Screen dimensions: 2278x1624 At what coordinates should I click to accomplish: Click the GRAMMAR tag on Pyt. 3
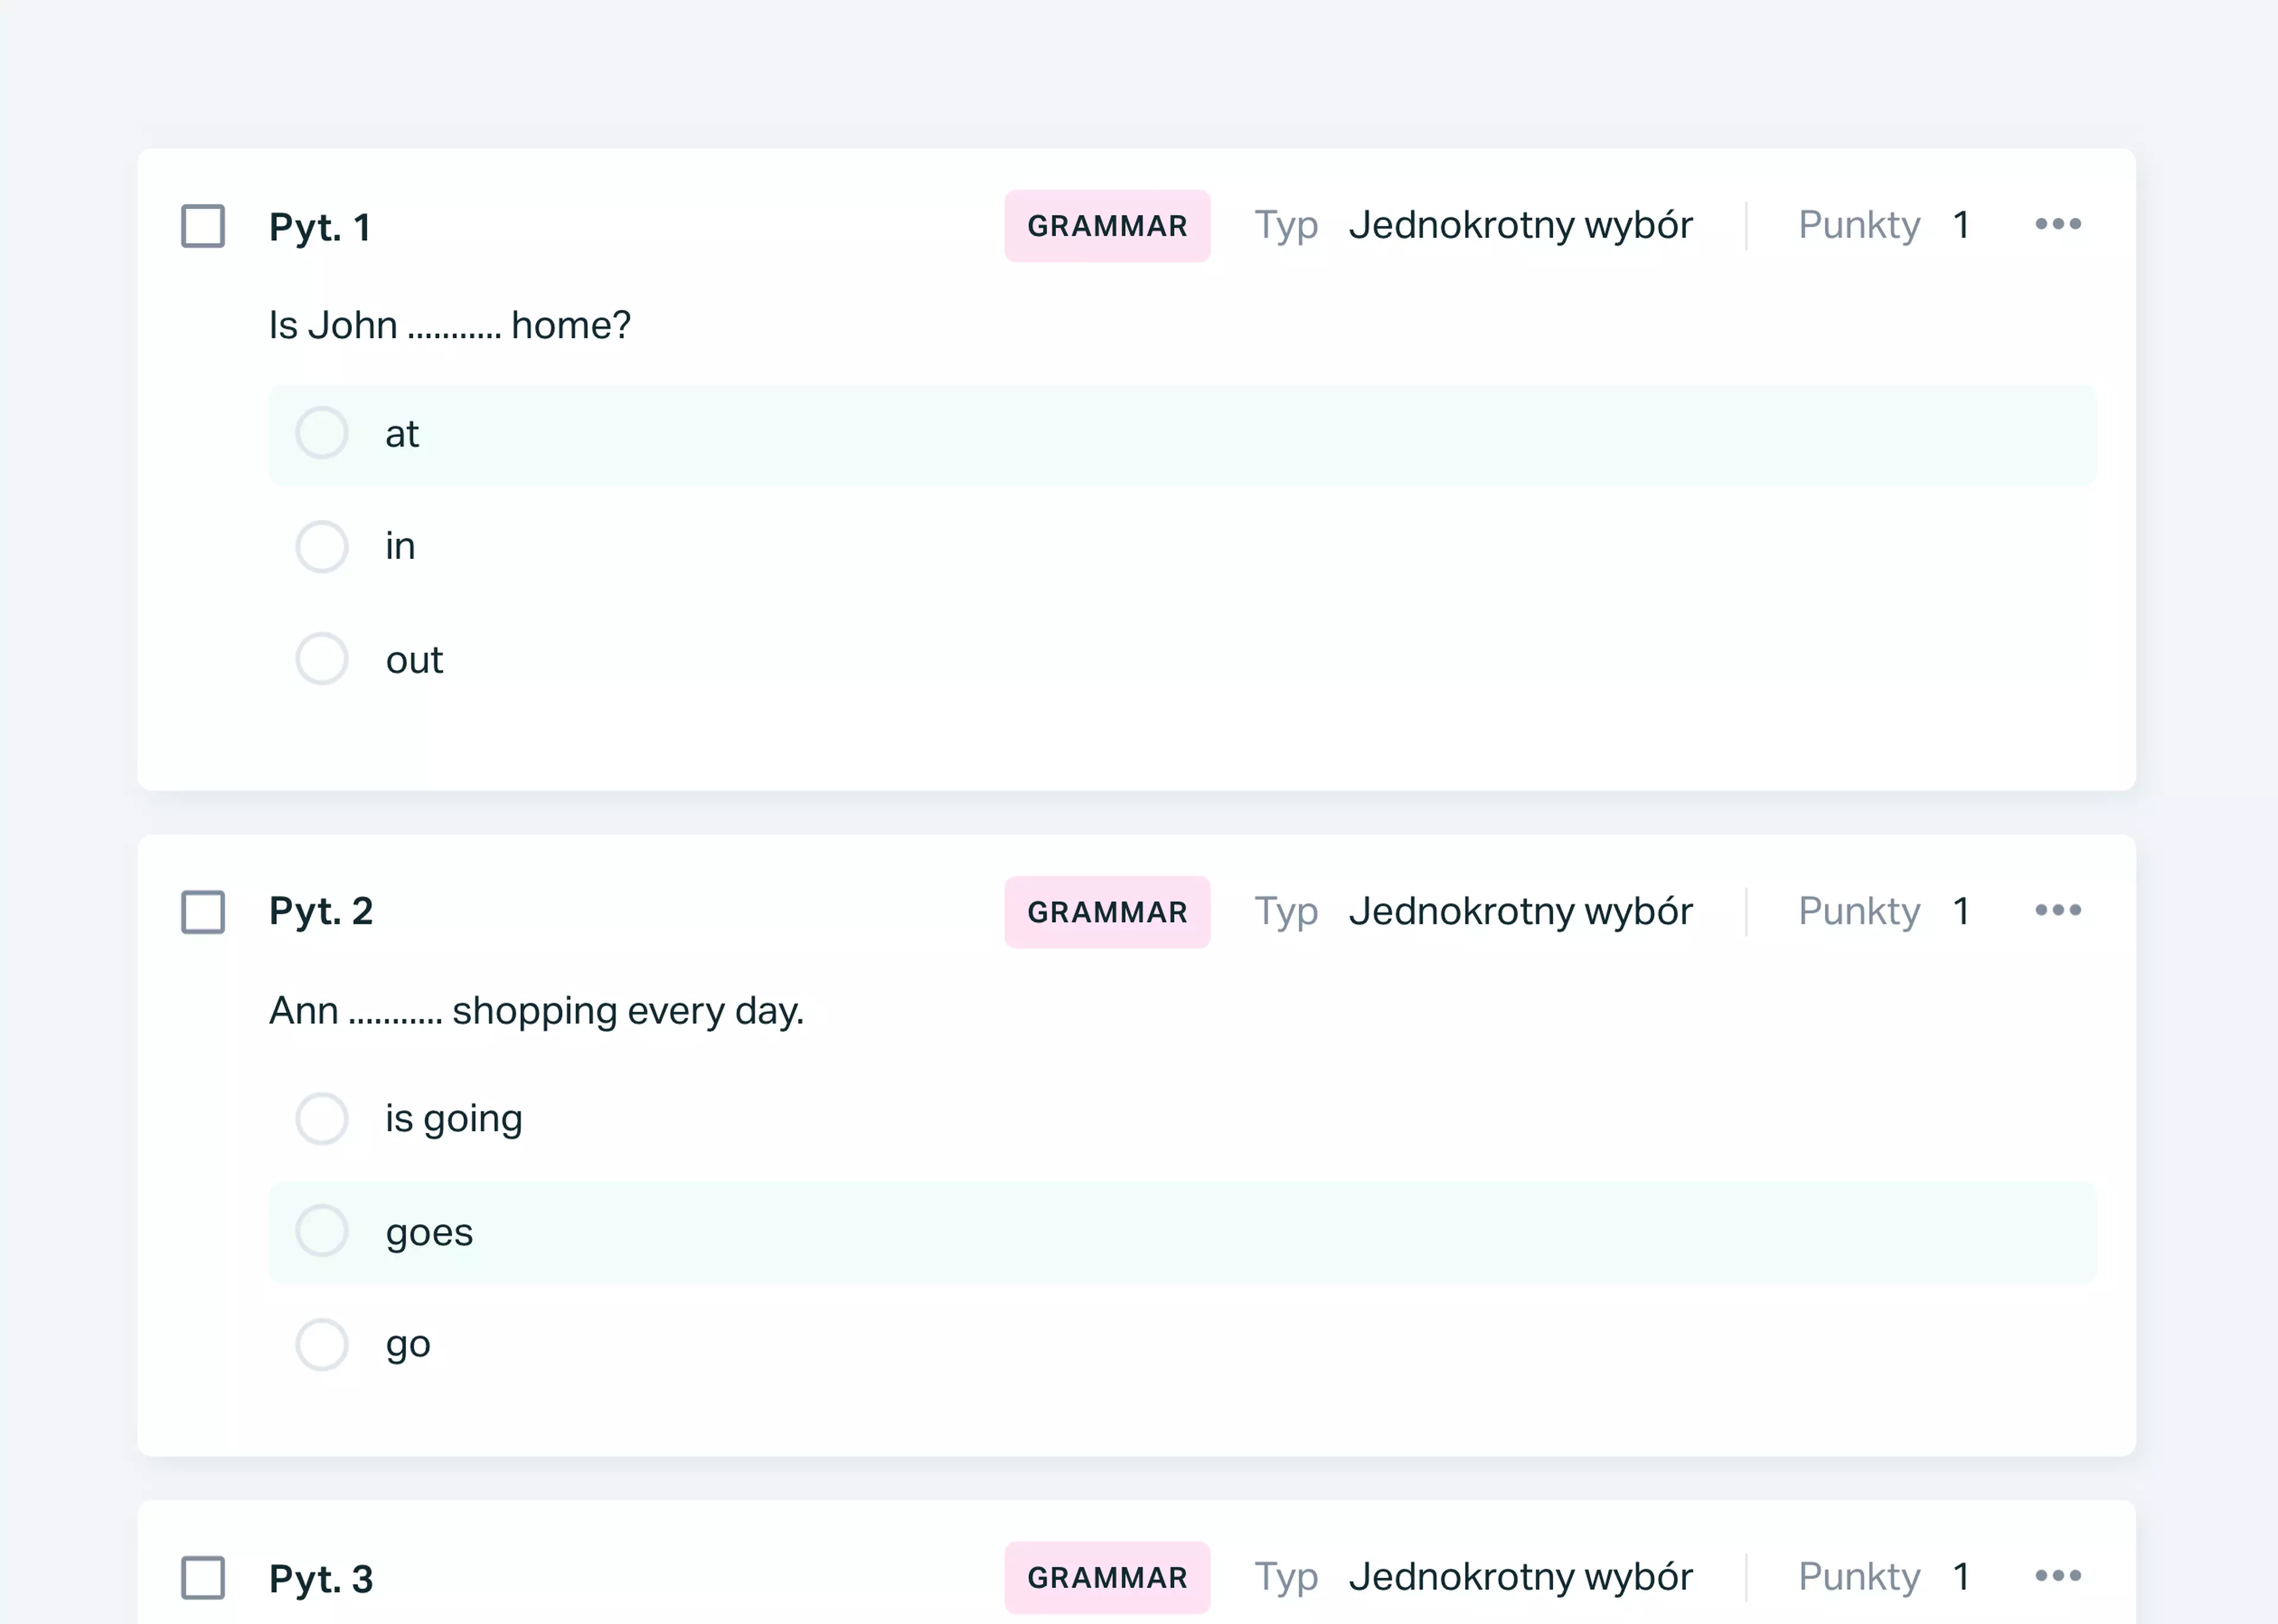tap(1108, 1578)
